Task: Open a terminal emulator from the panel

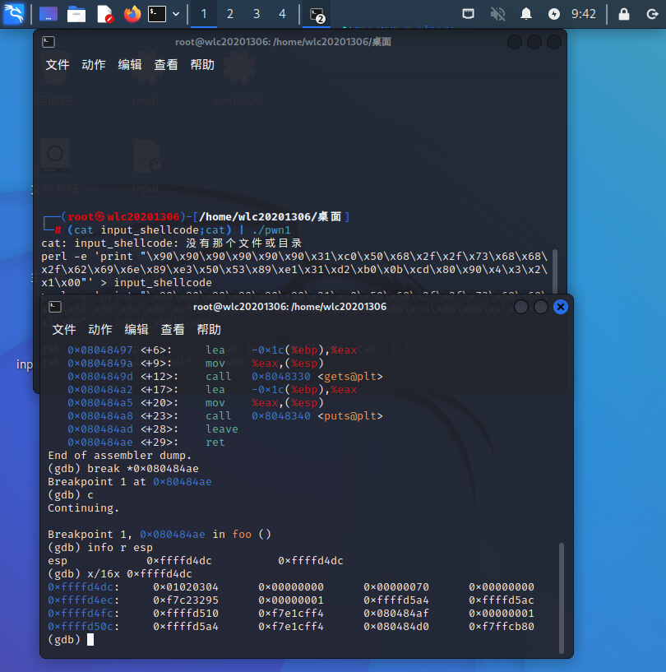Action: click(x=157, y=14)
